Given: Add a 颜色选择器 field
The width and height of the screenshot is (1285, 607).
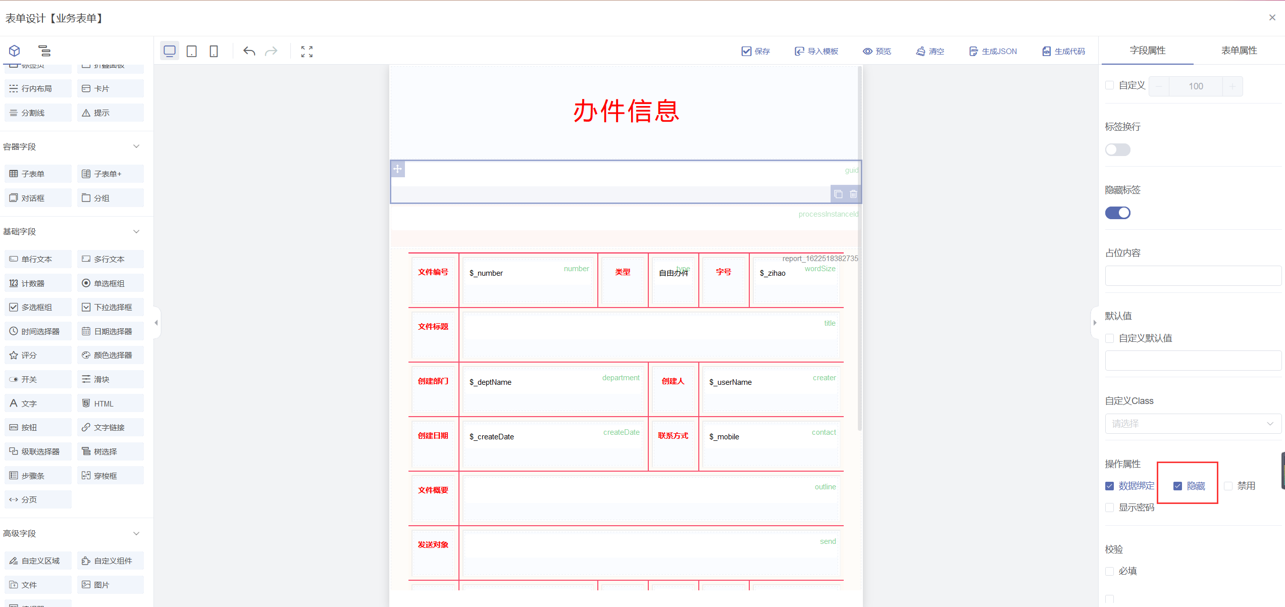Looking at the screenshot, I should (x=111, y=355).
